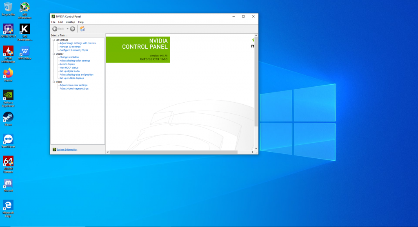Screen dimensions: 418x227
Task: Open Configure Surround, PhysX
Action: pos(74,50)
